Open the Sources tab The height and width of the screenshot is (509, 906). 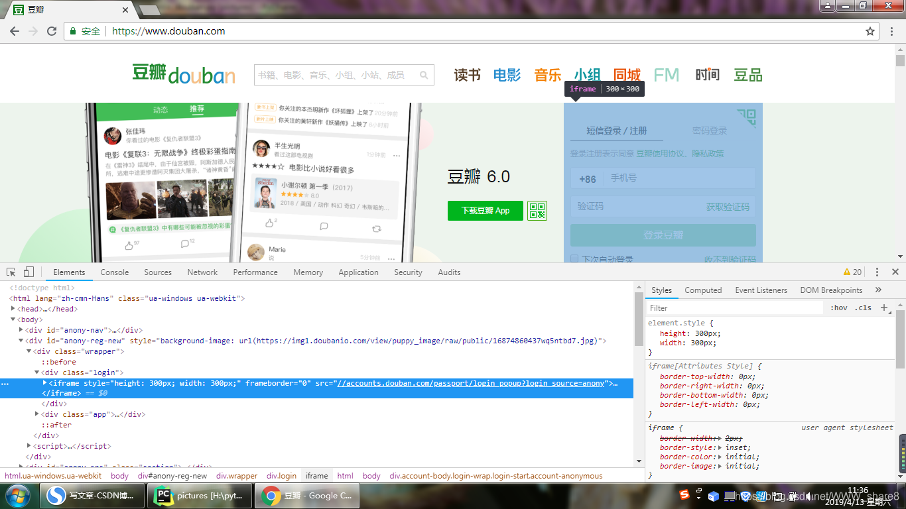click(x=158, y=272)
